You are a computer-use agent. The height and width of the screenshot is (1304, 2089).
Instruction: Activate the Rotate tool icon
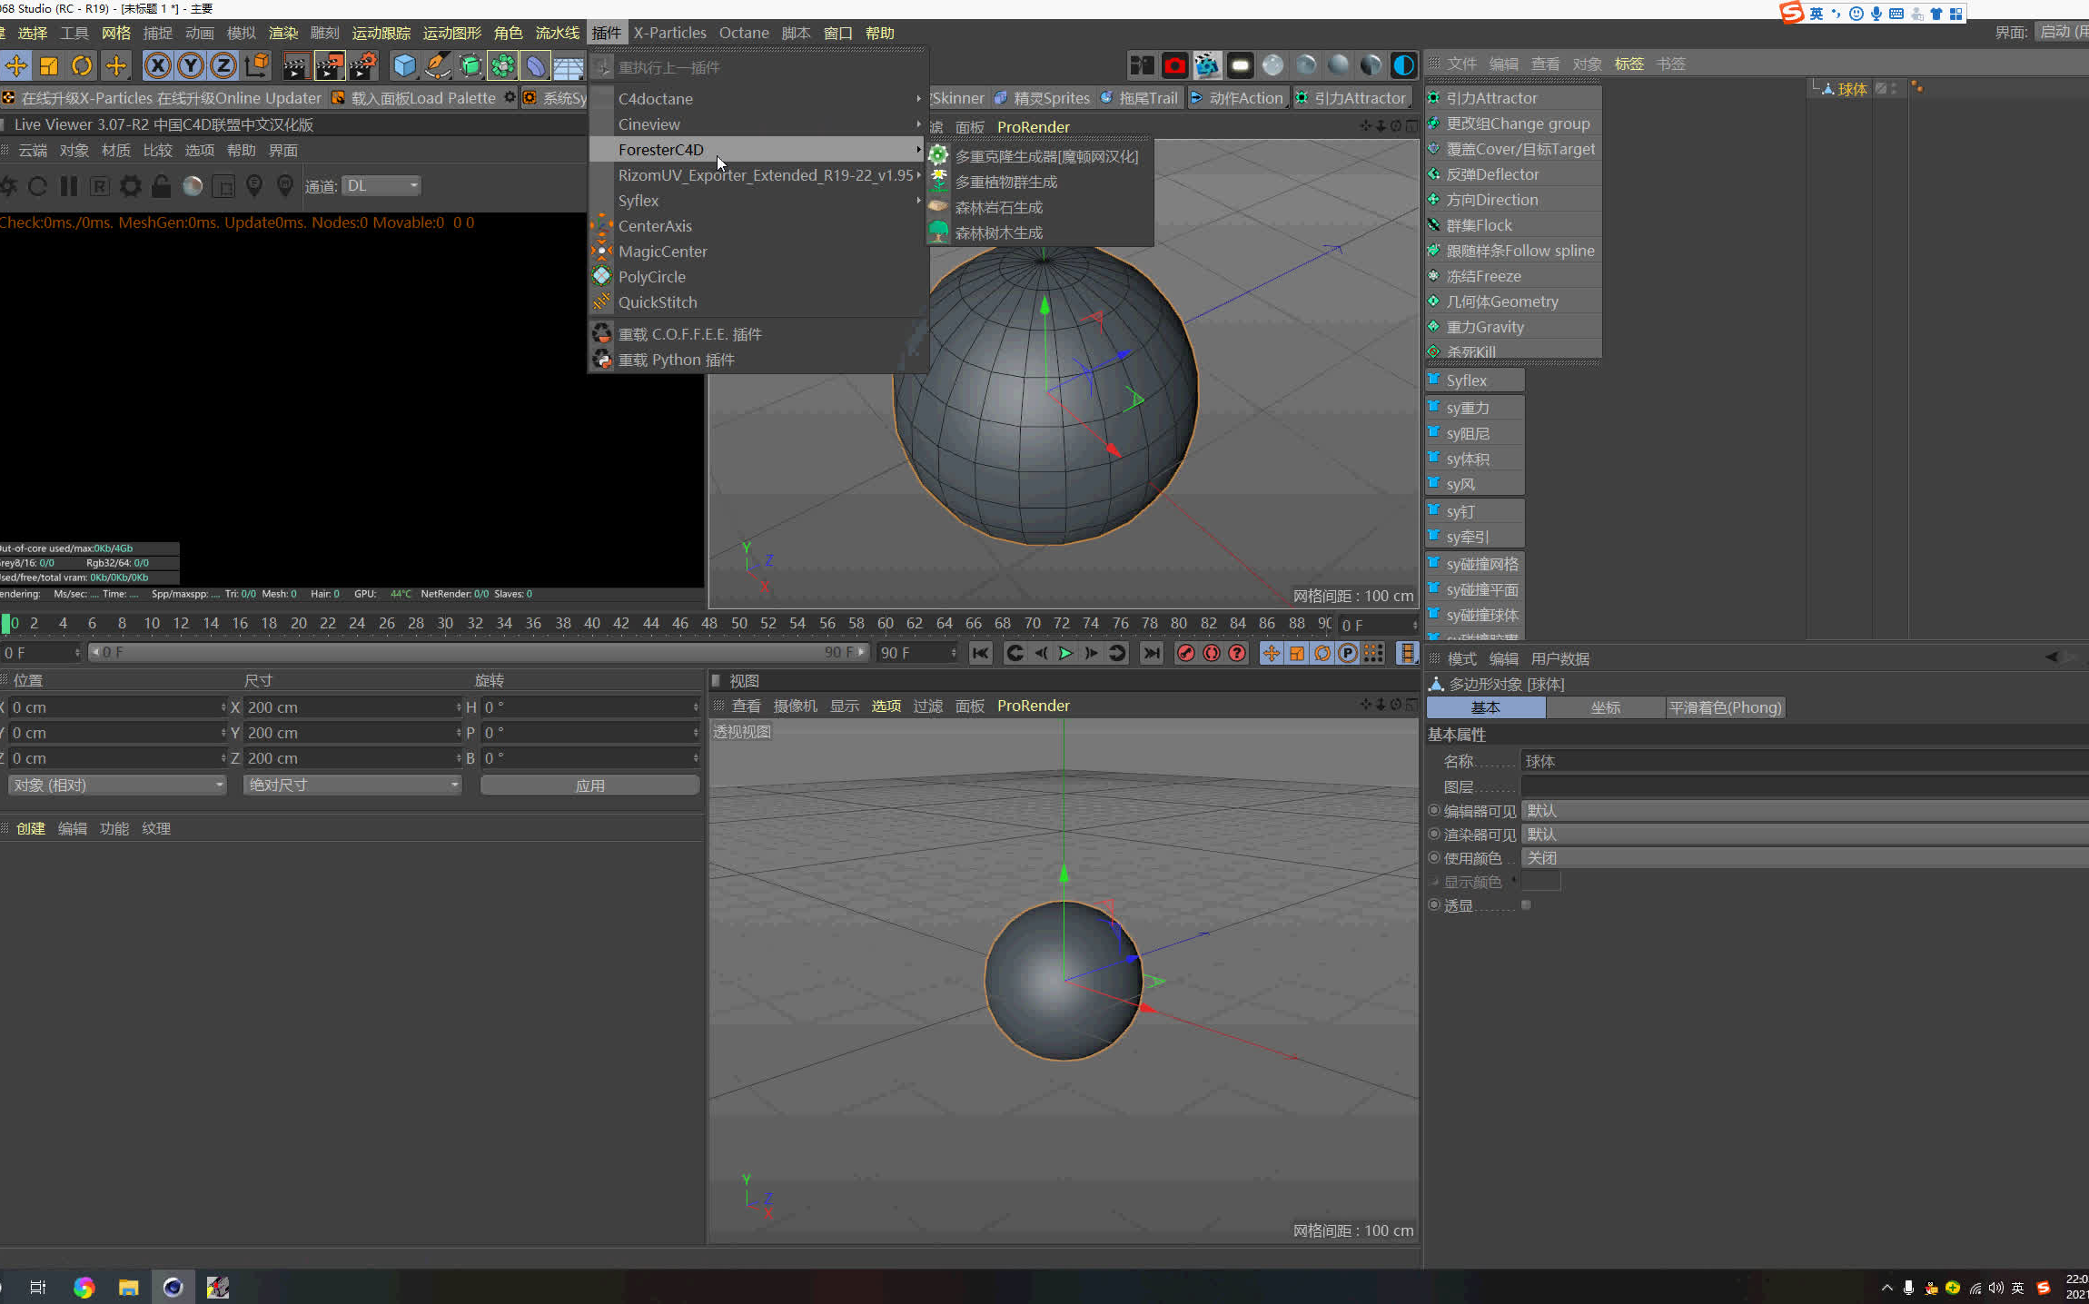[82, 65]
